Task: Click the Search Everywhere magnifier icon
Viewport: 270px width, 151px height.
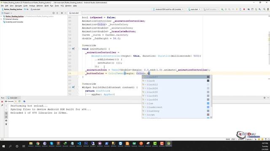Action: pos(265,9)
